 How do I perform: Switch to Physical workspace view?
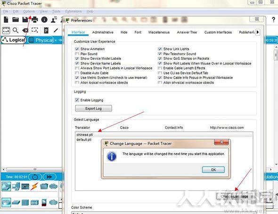click(x=41, y=40)
